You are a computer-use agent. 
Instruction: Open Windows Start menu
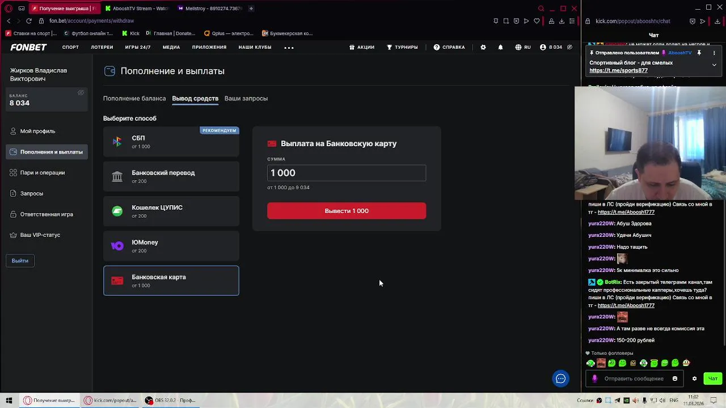click(9, 400)
